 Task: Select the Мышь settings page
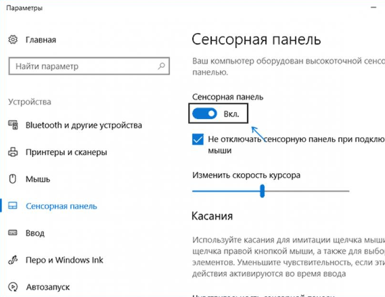38,179
